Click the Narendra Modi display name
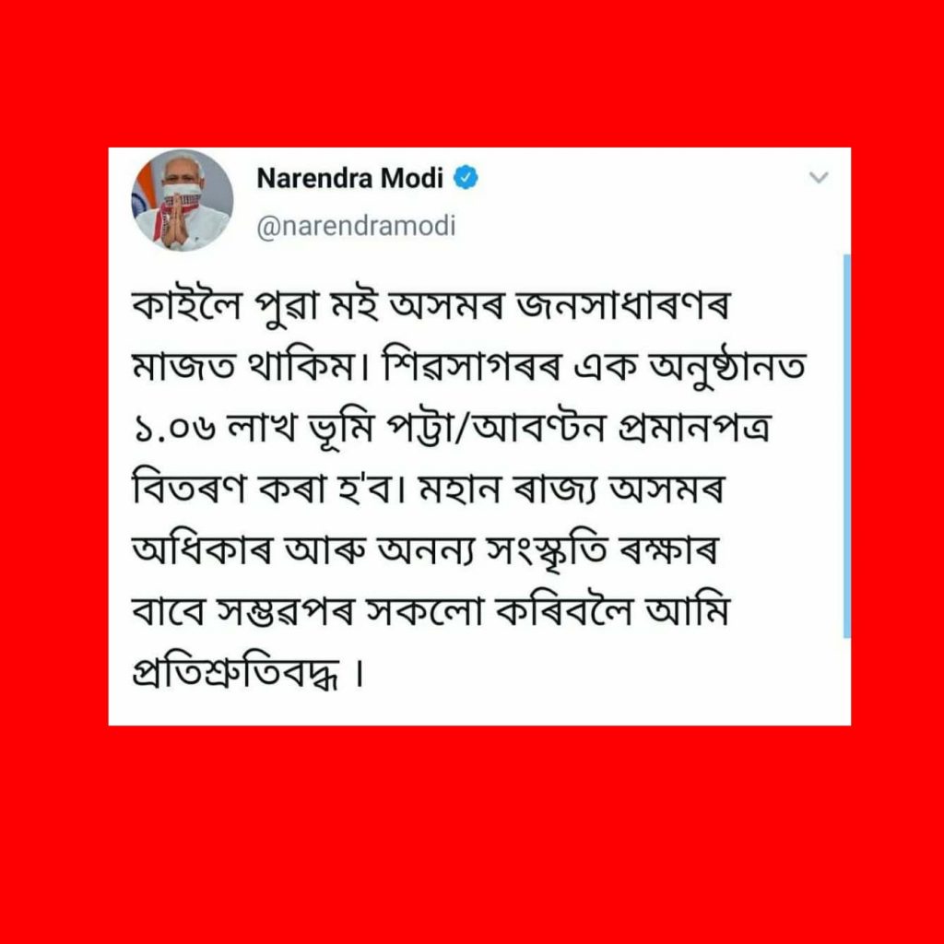This screenshot has height=944, width=944. tap(349, 178)
